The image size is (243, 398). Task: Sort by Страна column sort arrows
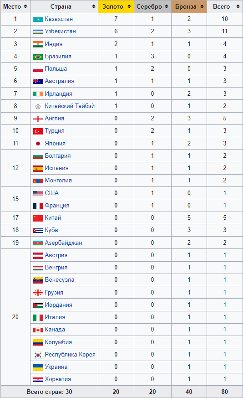94,6
